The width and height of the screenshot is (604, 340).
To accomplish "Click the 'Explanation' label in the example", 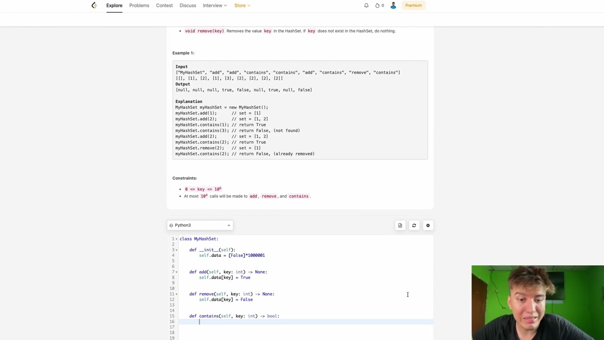I will click(189, 102).
